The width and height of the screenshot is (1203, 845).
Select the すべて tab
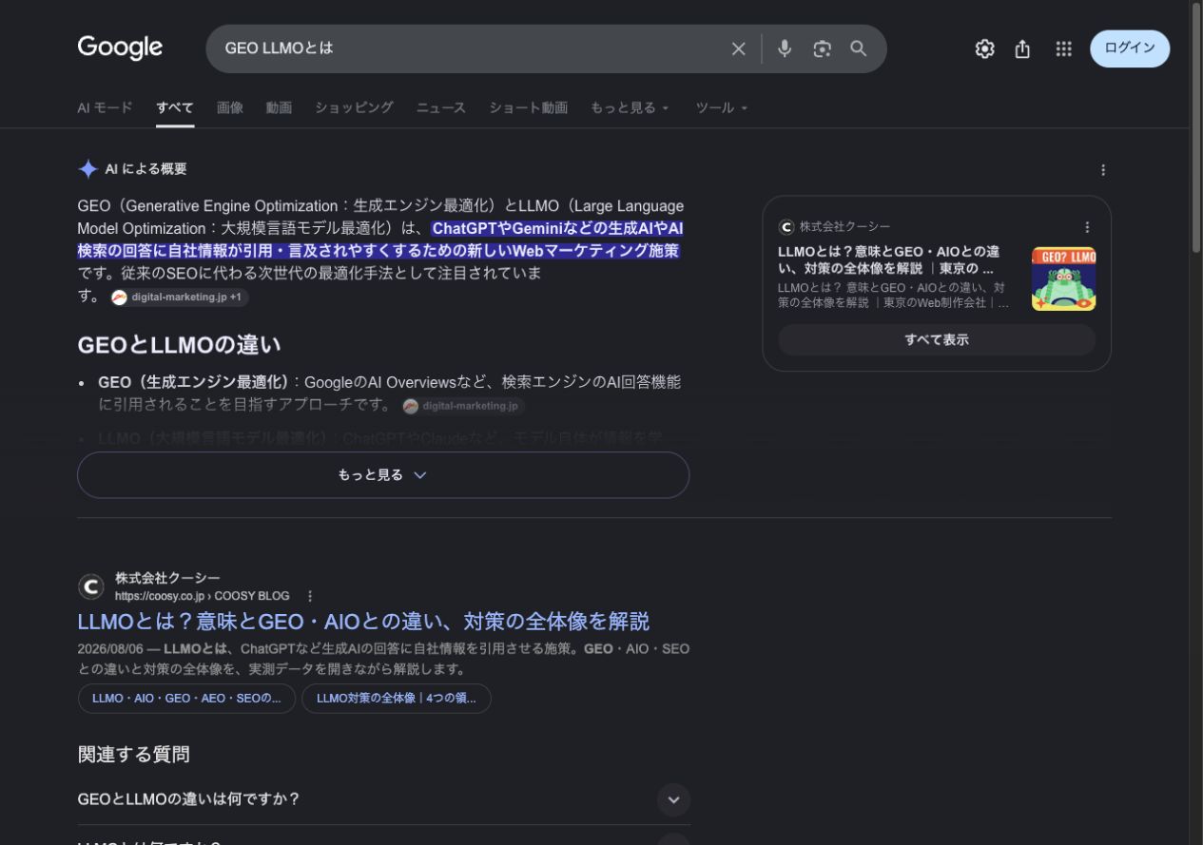pyautogui.click(x=175, y=108)
